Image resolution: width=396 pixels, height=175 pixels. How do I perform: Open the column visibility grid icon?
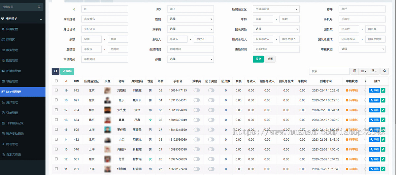coord(364,71)
